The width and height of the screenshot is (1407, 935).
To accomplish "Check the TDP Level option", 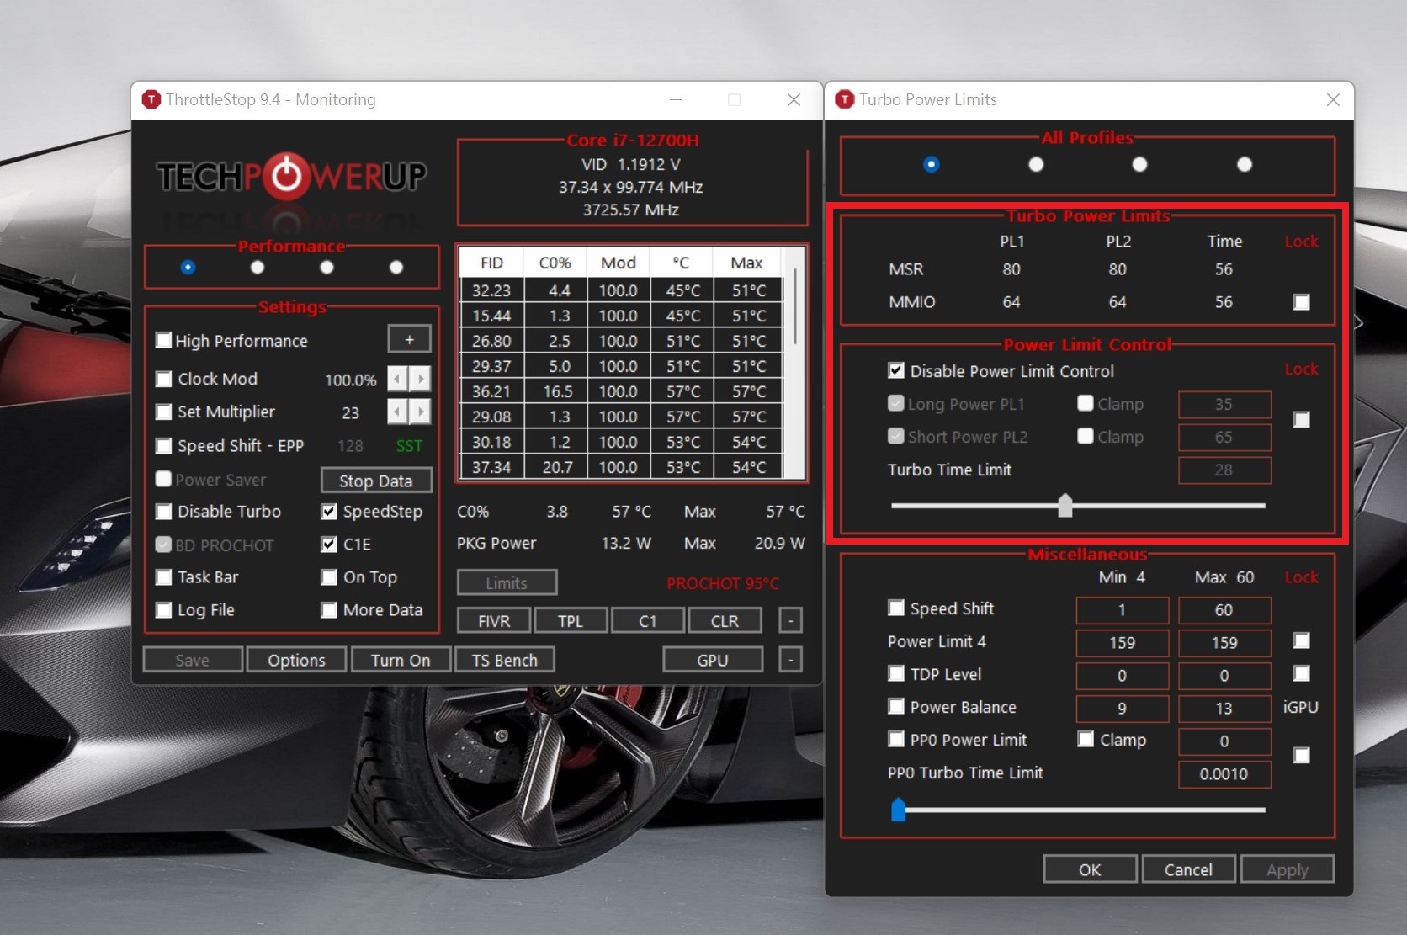I will (896, 673).
